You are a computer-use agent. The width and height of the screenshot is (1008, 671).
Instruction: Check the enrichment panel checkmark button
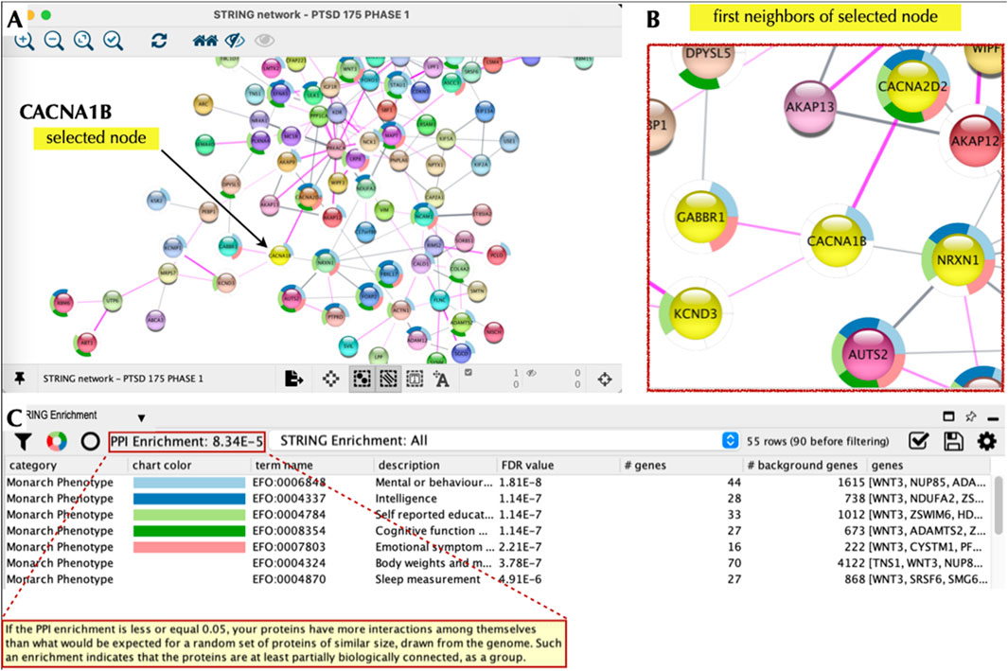918,441
